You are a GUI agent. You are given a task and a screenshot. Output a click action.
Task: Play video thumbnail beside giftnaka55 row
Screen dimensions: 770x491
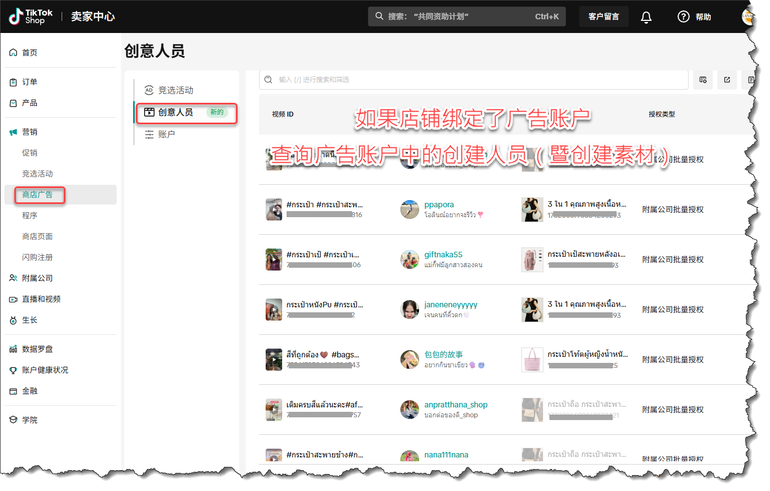coord(274,260)
